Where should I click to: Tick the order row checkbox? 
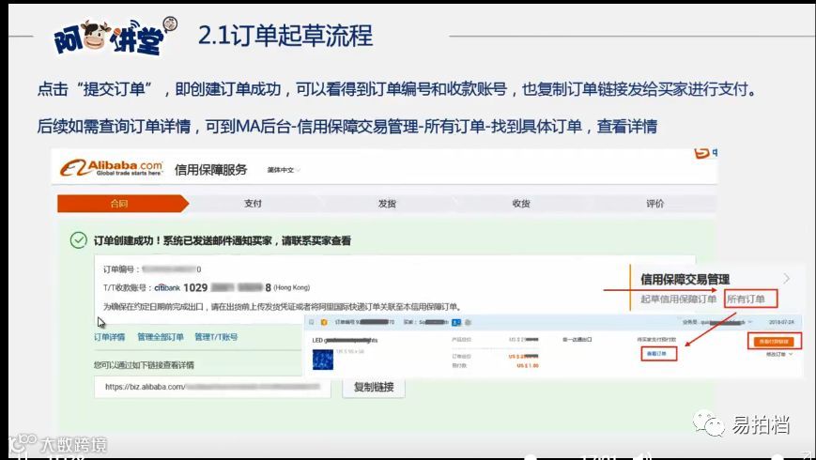click(312, 323)
